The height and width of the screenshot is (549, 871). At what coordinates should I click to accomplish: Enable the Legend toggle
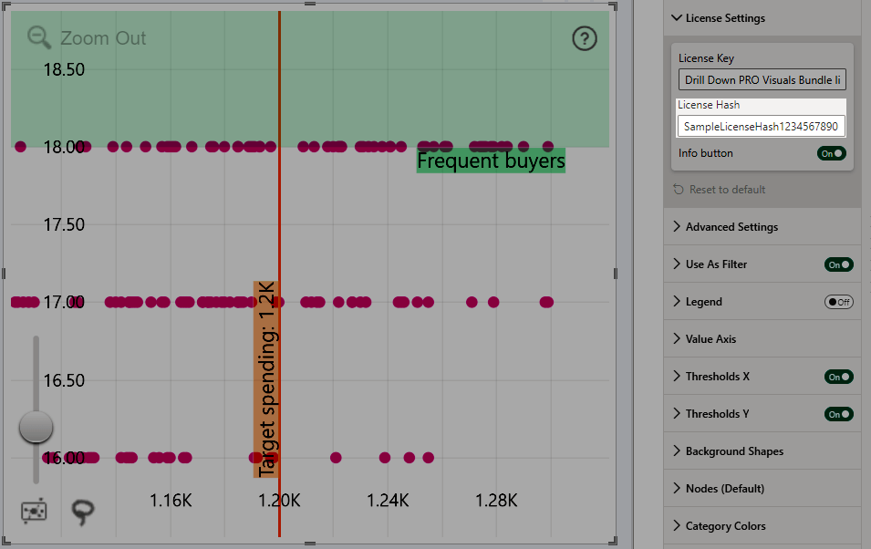pyautogui.click(x=838, y=302)
